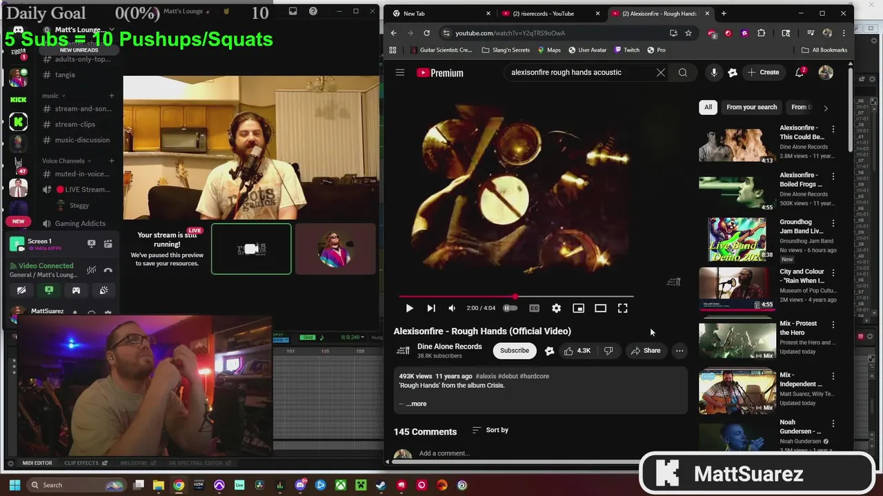The width and height of the screenshot is (883, 496).
Task: Toggle Discord camera button
Action: point(21,291)
